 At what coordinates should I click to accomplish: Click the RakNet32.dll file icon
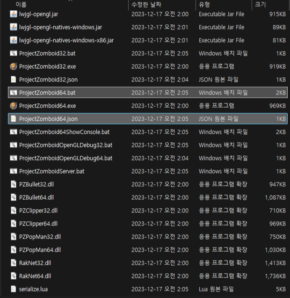14,263
